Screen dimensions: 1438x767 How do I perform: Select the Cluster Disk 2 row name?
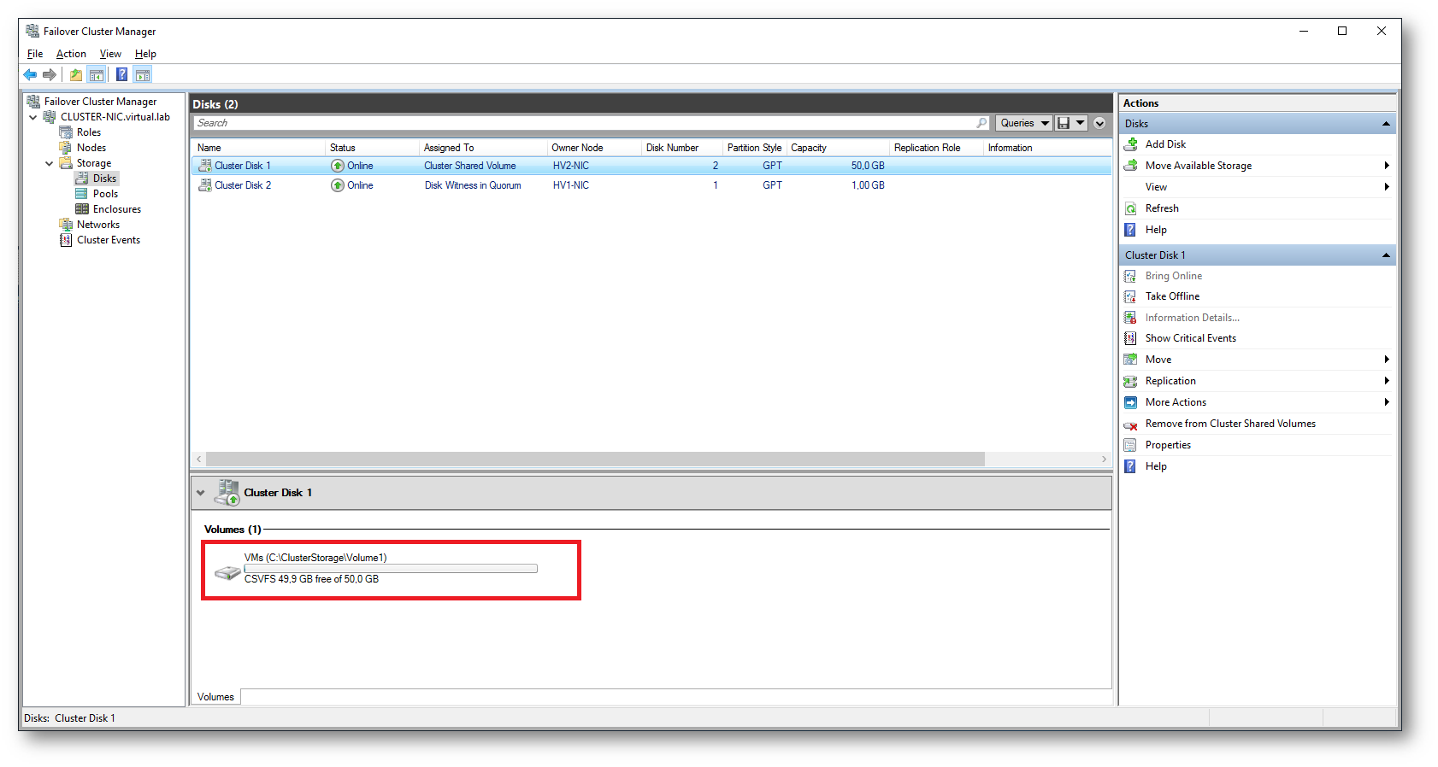click(243, 185)
